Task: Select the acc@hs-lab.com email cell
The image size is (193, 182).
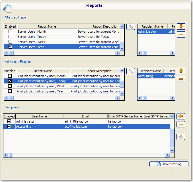Action: coord(86,127)
